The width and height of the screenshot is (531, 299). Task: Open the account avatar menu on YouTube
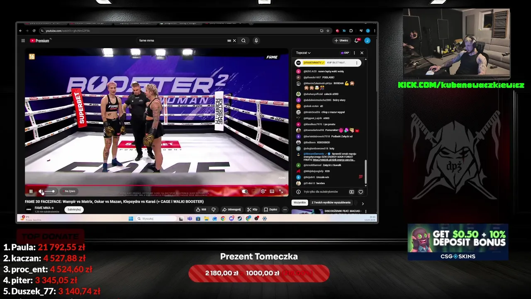coord(367,41)
